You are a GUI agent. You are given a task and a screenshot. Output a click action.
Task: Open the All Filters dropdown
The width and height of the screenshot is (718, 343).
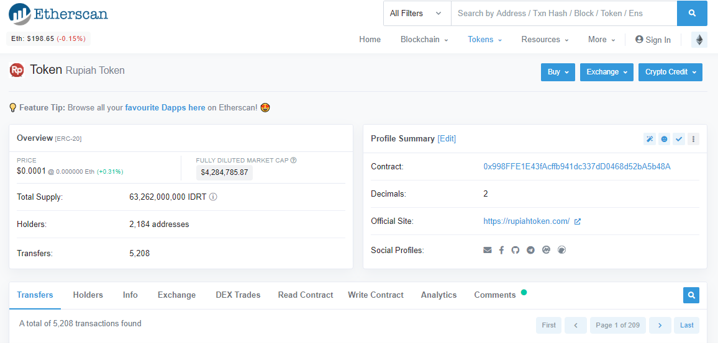click(x=417, y=13)
